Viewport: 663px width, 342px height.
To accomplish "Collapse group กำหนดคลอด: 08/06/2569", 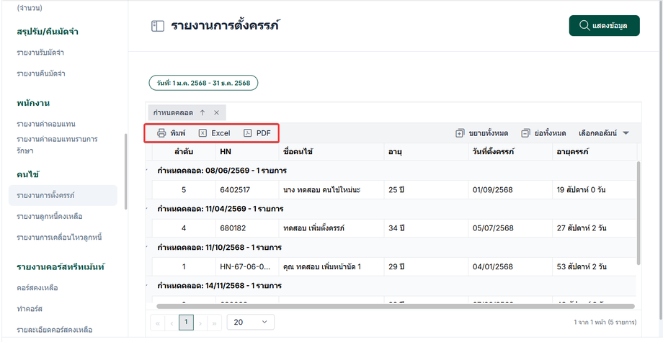I will coord(148,171).
